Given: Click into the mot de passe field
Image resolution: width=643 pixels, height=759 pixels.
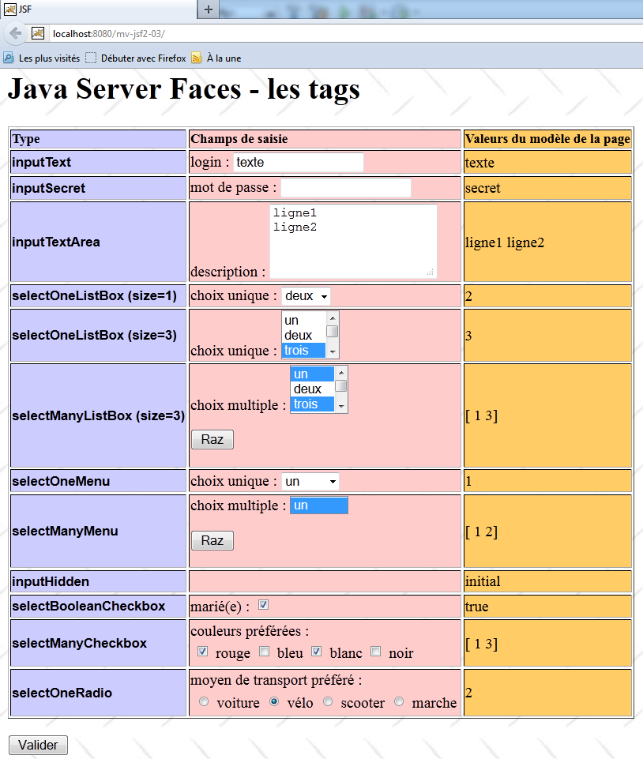Looking at the screenshot, I should pyautogui.click(x=346, y=188).
